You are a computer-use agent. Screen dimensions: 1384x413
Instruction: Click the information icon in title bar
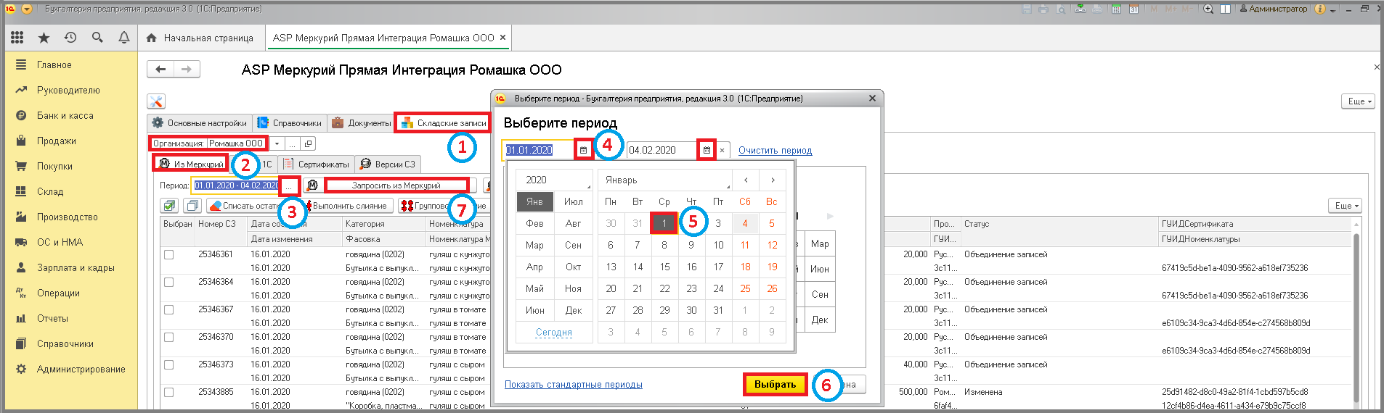pos(1320,9)
